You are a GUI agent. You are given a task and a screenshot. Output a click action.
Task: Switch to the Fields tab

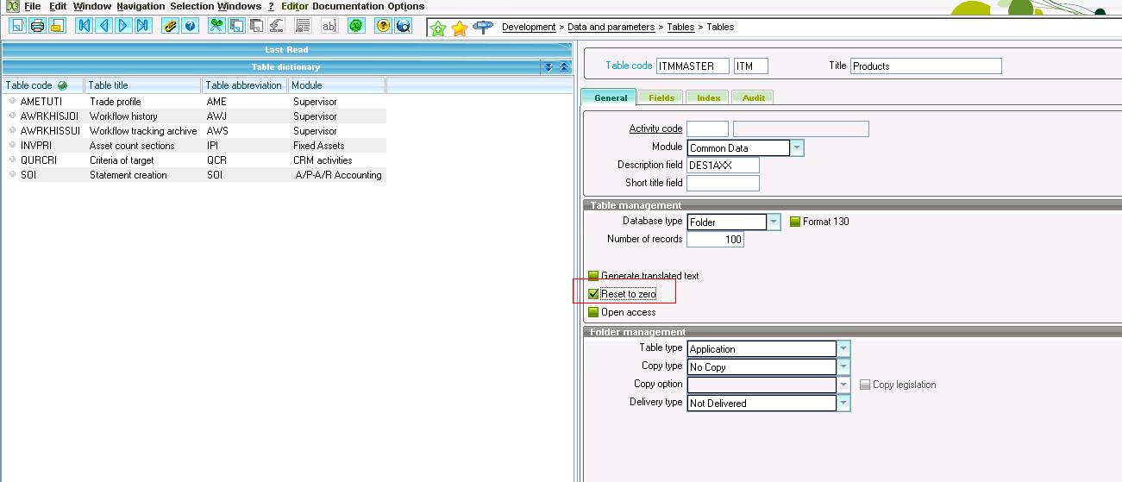click(661, 97)
